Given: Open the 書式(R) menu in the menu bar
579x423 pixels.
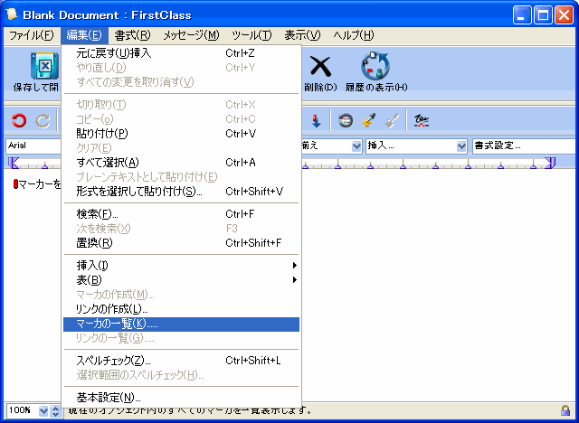Looking at the screenshot, I should coord(132,35).
